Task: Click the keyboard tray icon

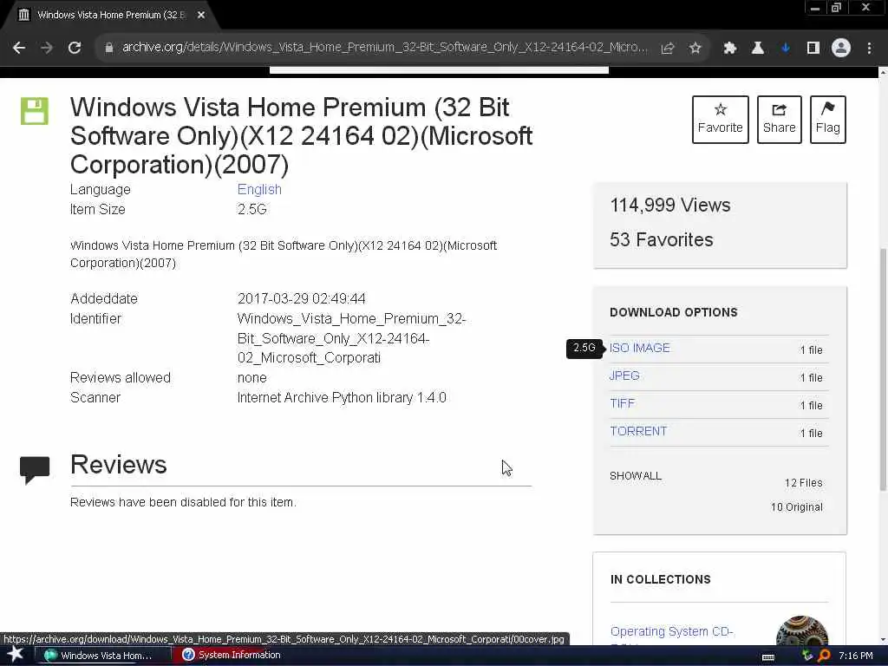Action: [x=768, y=657]
